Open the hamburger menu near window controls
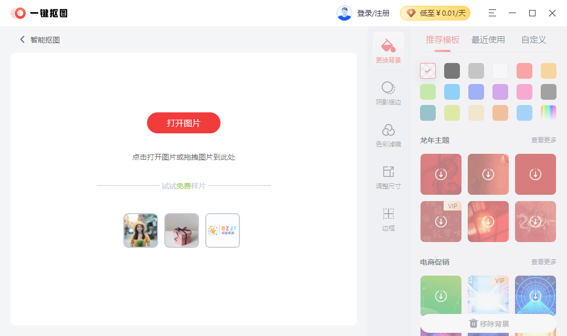The width and height of the screenshot is (567, 336). [x=492, y=13]
